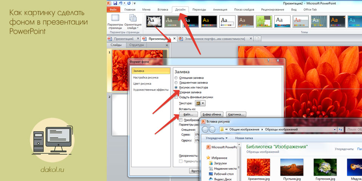Select the Заливка category in Формат фона
The image size is (362, 181).
[x=151, y=71]
